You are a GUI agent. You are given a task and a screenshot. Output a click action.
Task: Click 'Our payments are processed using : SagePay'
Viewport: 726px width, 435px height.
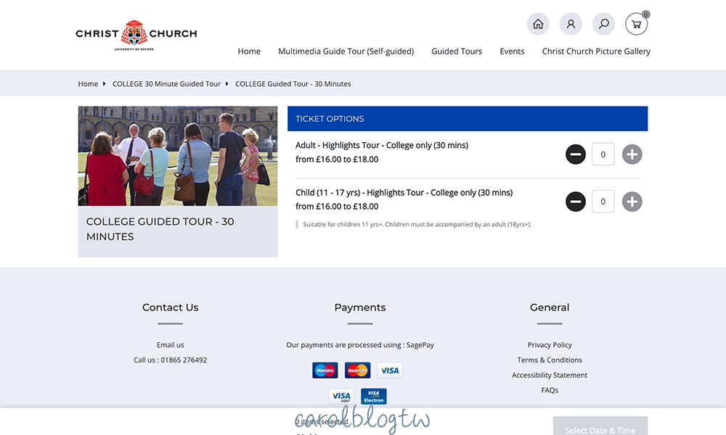[x=360, y=345]
